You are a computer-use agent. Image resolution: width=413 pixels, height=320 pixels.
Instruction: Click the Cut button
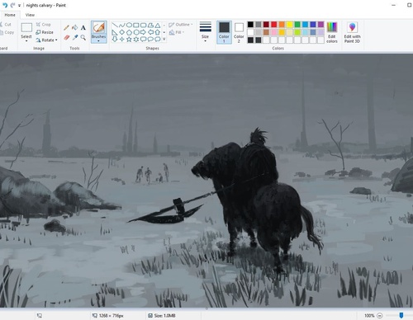point(6,25)
